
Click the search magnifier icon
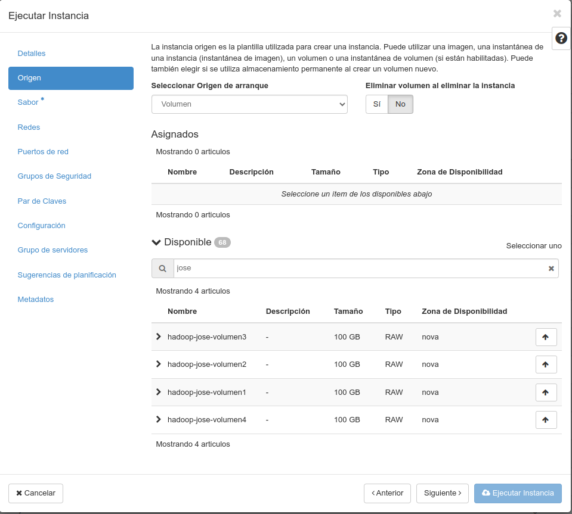tap(162, 268)
